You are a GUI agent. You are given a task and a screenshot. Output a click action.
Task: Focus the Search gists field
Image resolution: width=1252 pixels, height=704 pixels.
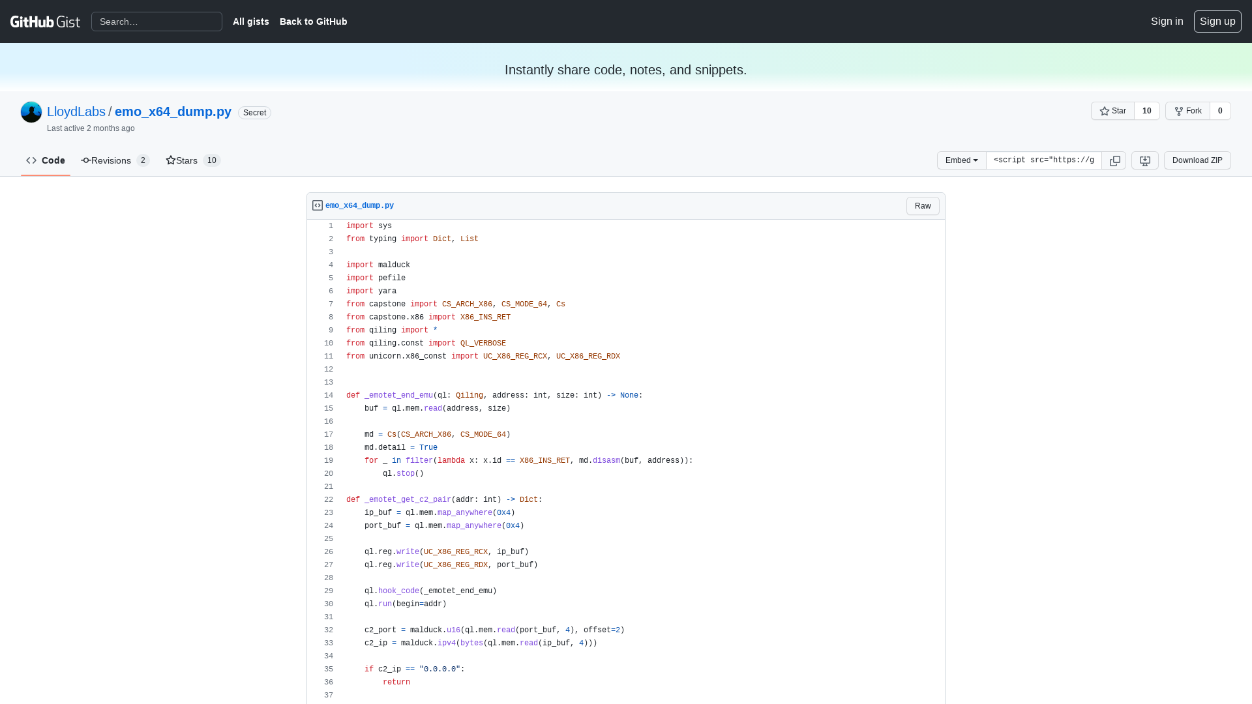pyautogui.click(x=156, y=22)
